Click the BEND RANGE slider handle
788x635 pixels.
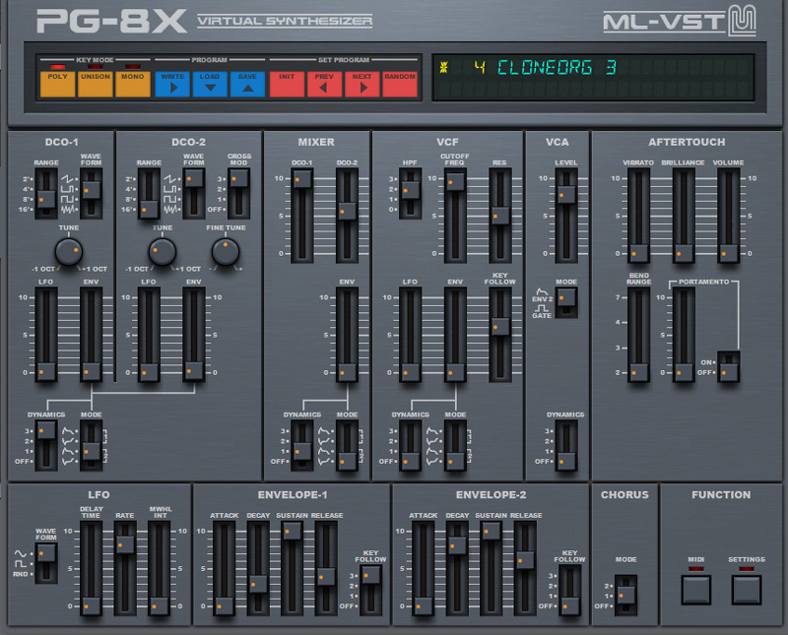(x=638, y=372)
